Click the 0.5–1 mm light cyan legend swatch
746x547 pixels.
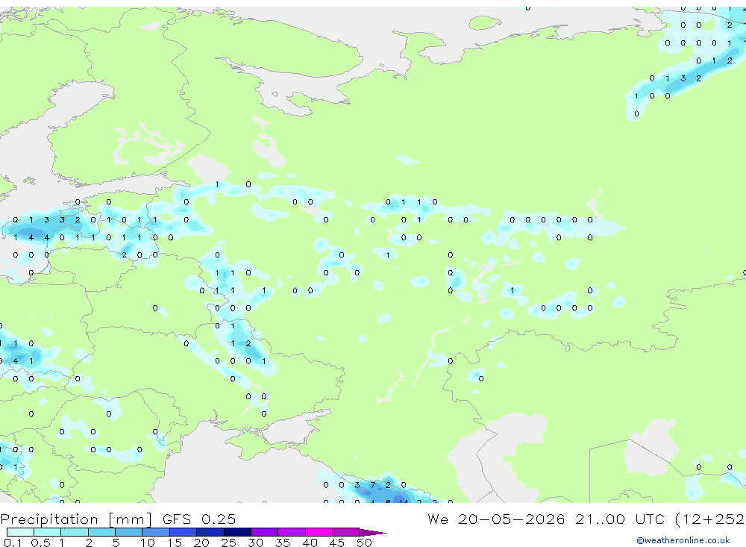pos(48,532)
